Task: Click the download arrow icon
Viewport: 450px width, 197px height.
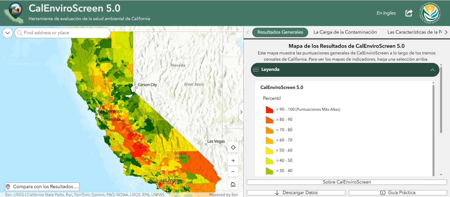Action: coord(277,193)
